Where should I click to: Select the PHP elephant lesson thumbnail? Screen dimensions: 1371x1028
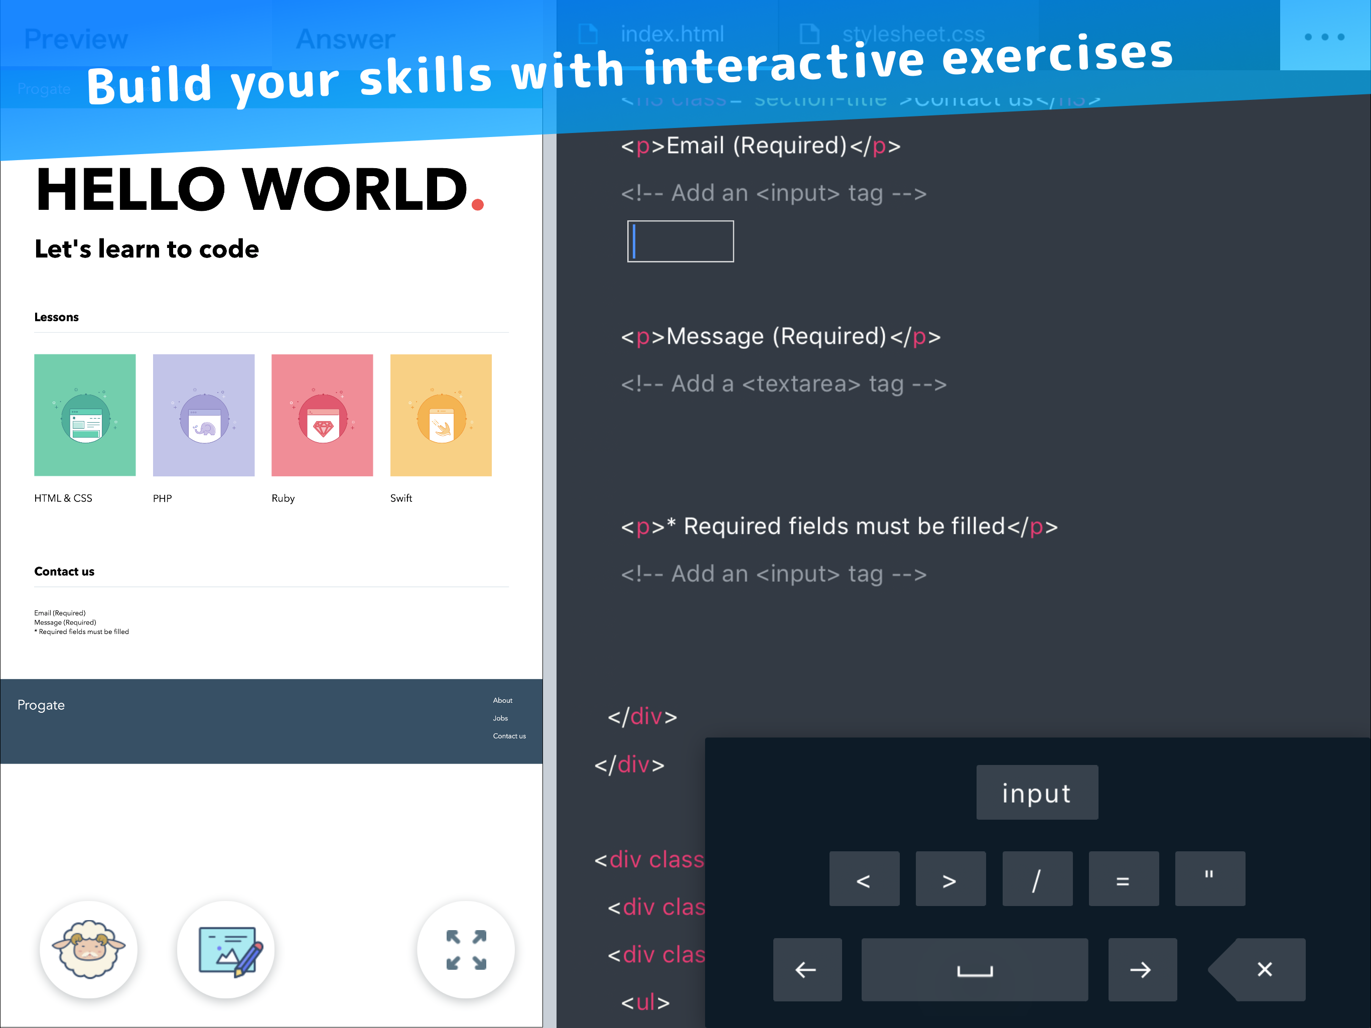[x=203, y=415]
